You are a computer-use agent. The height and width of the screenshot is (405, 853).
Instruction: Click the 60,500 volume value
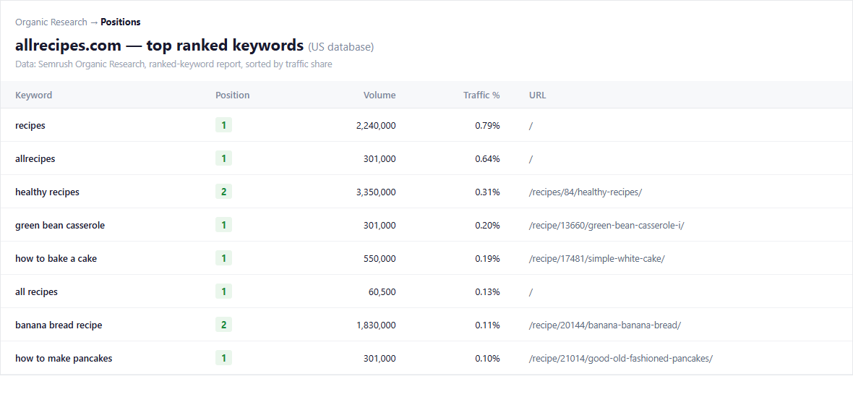(x=382, y=291)
